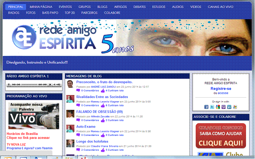
Task: Click the 'acesse' login link
Action: [x=223, y=93]
